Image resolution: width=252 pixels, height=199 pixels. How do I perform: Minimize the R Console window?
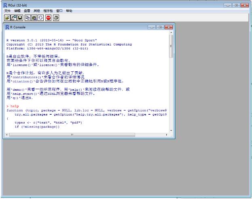click(152, 27)
